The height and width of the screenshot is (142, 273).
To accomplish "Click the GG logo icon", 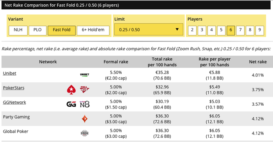I will click(71, 104).
